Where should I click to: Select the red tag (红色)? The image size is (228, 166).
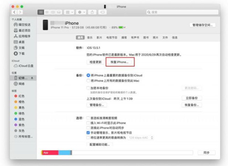click(x=19, y=96)
